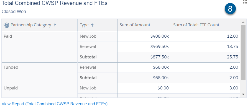
Task: Click the Renewal type under Funded
Action: point(88,67)
